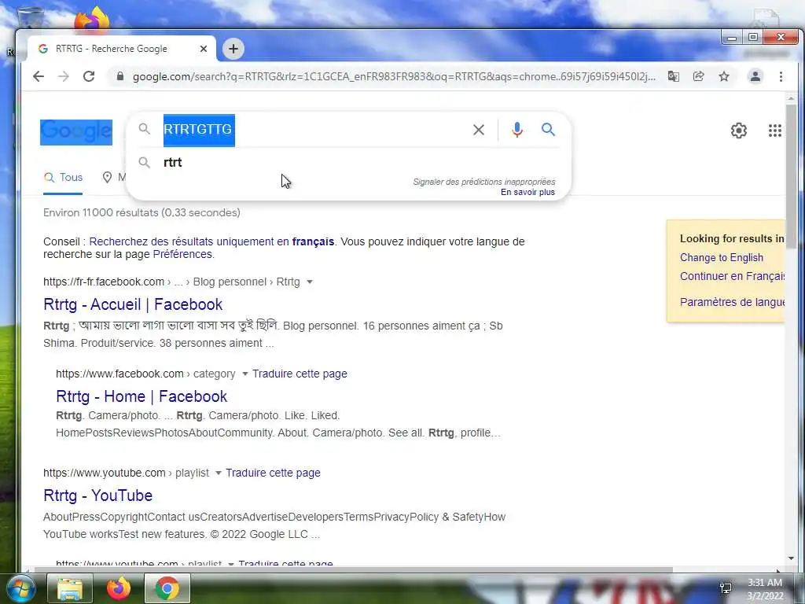Click the network tray icon
Screen dimensions: 805x604
coord(726,587)
